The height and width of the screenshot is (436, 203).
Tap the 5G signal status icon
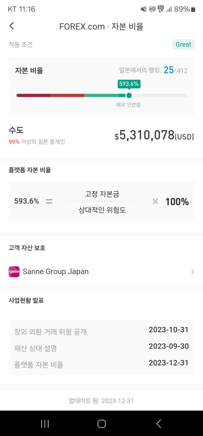click(x=161, y=9)
